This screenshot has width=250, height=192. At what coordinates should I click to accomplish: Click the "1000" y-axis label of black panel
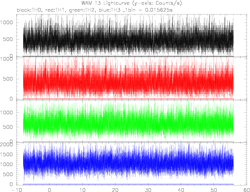coord(6,22)
